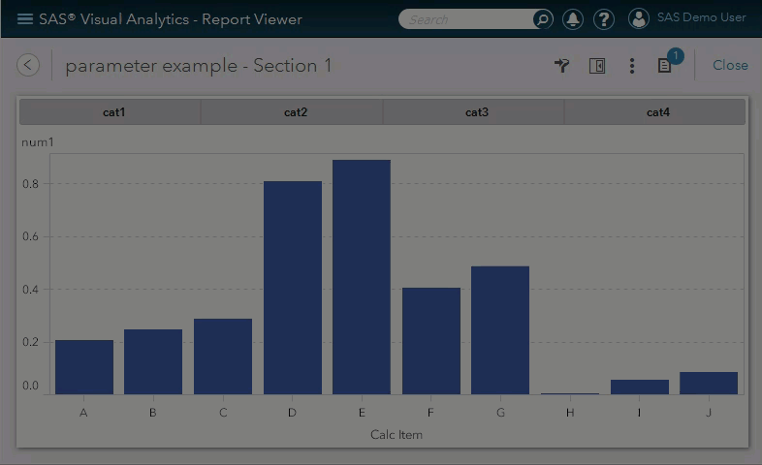
Task: Click the Close link
Action: pos(730,66)
